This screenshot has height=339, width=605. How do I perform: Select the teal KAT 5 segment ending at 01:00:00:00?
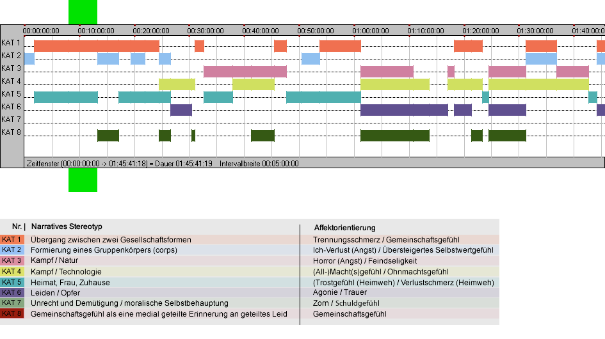pyautogui.click(x=323, y=97)
